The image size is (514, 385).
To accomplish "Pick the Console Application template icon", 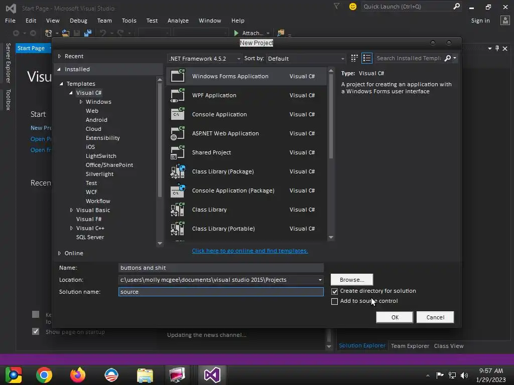I will [178, 114].
